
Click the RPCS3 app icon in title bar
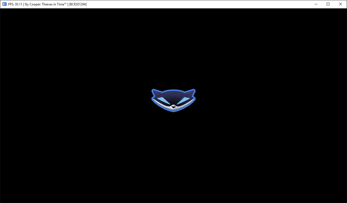click(4, 4)
